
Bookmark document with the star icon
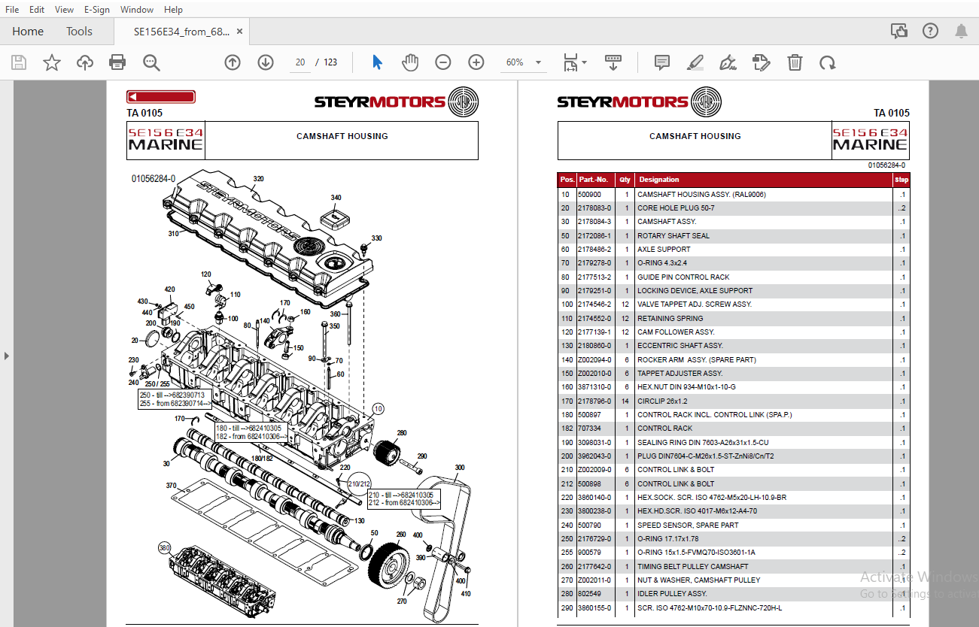point(52,62)
